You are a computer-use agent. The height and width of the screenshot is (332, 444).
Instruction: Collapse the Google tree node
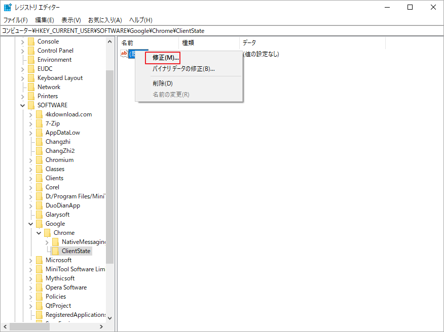[x=30, y=223]
